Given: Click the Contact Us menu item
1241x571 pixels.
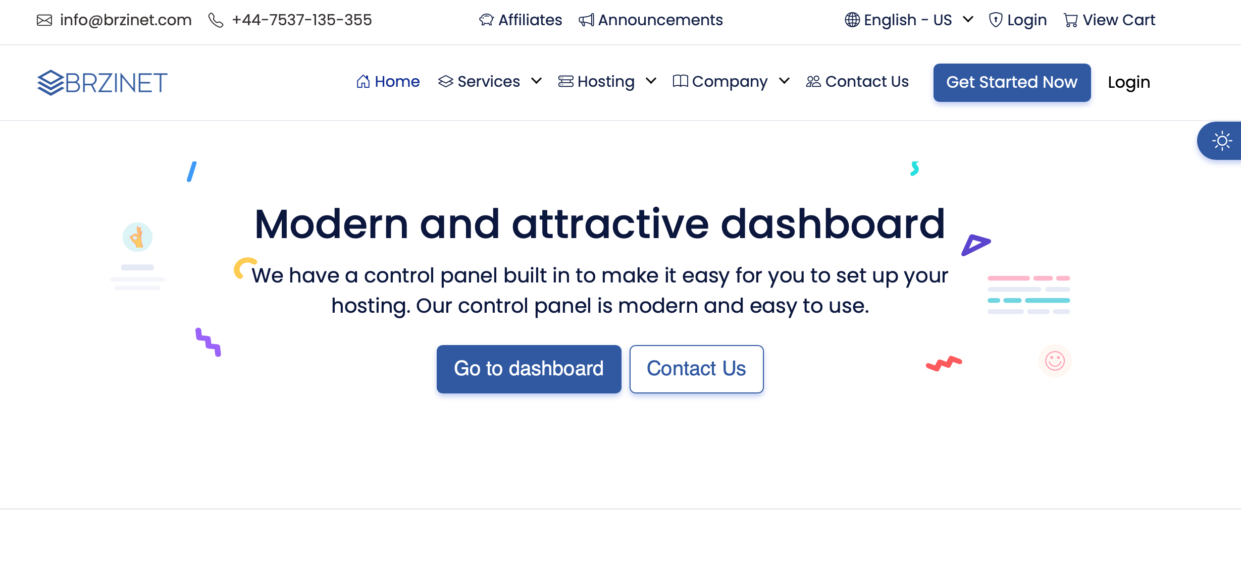Looking at the screenshot, I should [859, 81].
